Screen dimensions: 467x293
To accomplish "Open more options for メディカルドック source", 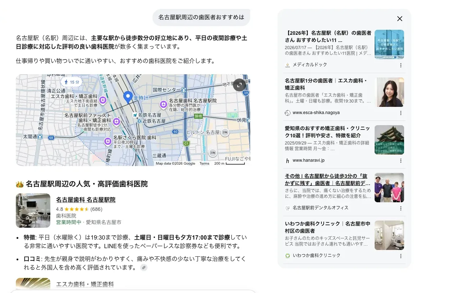I will [x=401, y=65].
